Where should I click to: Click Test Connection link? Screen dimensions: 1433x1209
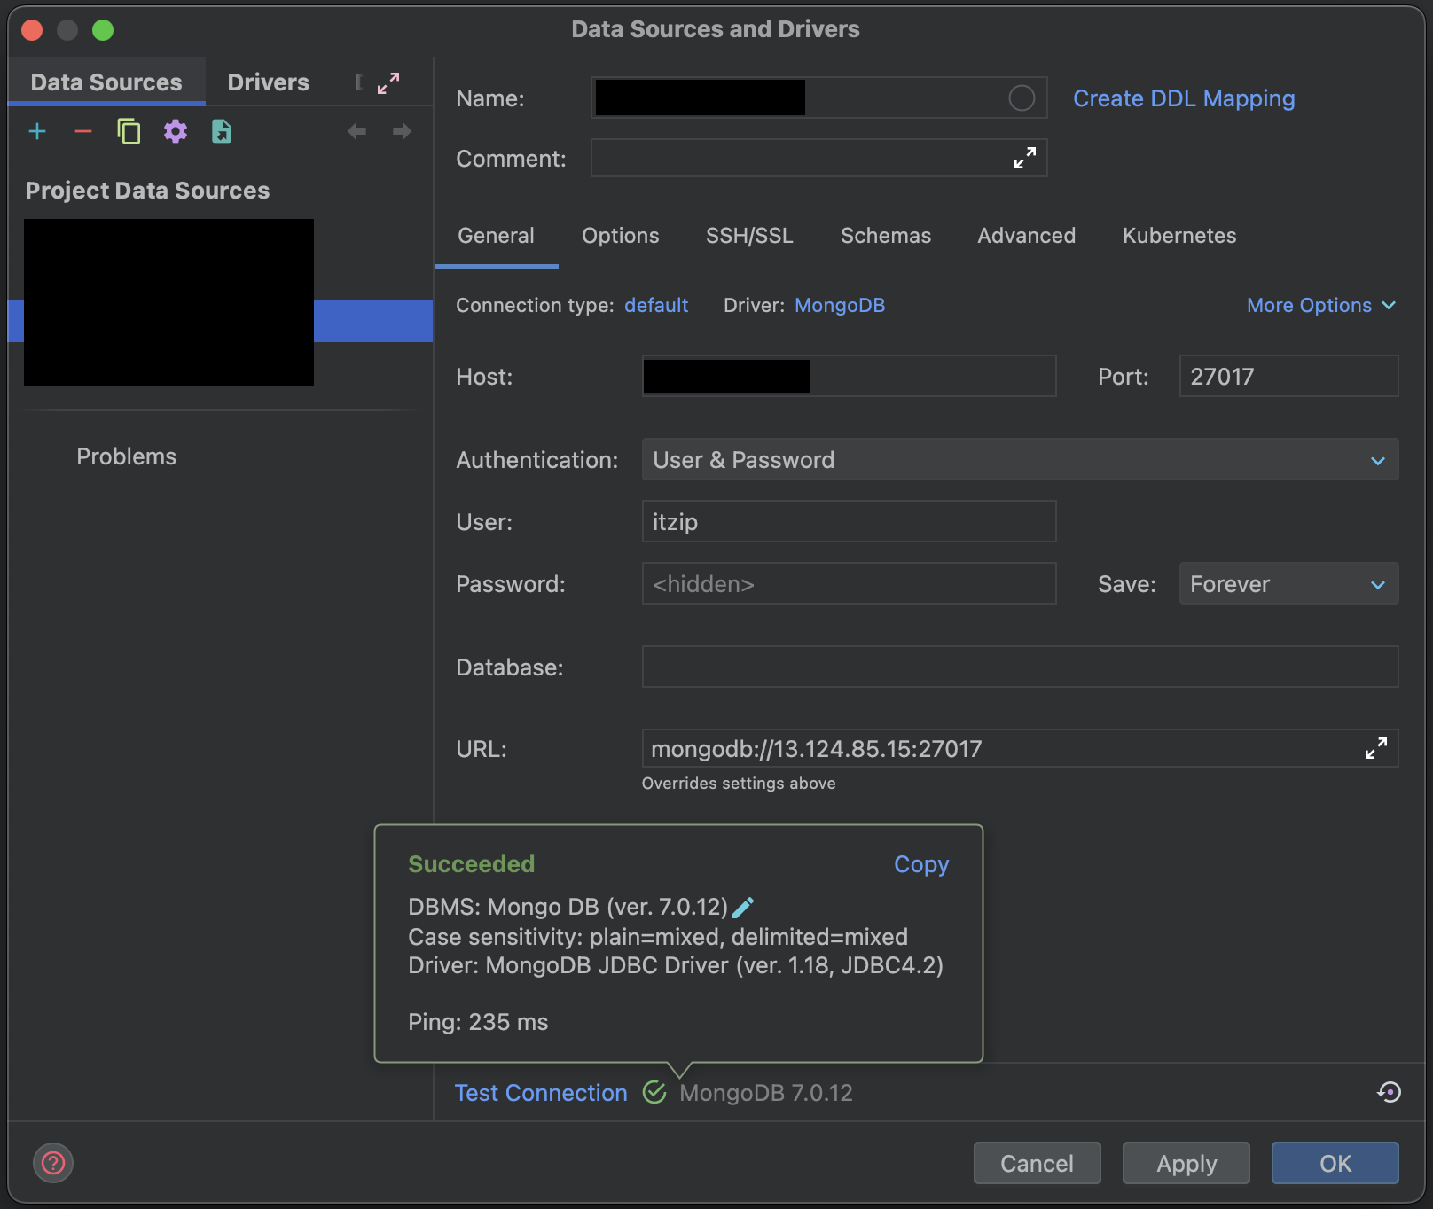tap(541, 1093)
